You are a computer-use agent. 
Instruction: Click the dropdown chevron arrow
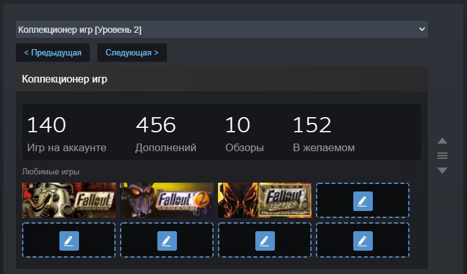click(x=422, y=29)
